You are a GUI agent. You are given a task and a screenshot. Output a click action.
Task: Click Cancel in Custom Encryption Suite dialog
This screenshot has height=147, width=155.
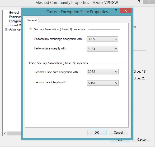pyautogui.click(x=118, y=133)
